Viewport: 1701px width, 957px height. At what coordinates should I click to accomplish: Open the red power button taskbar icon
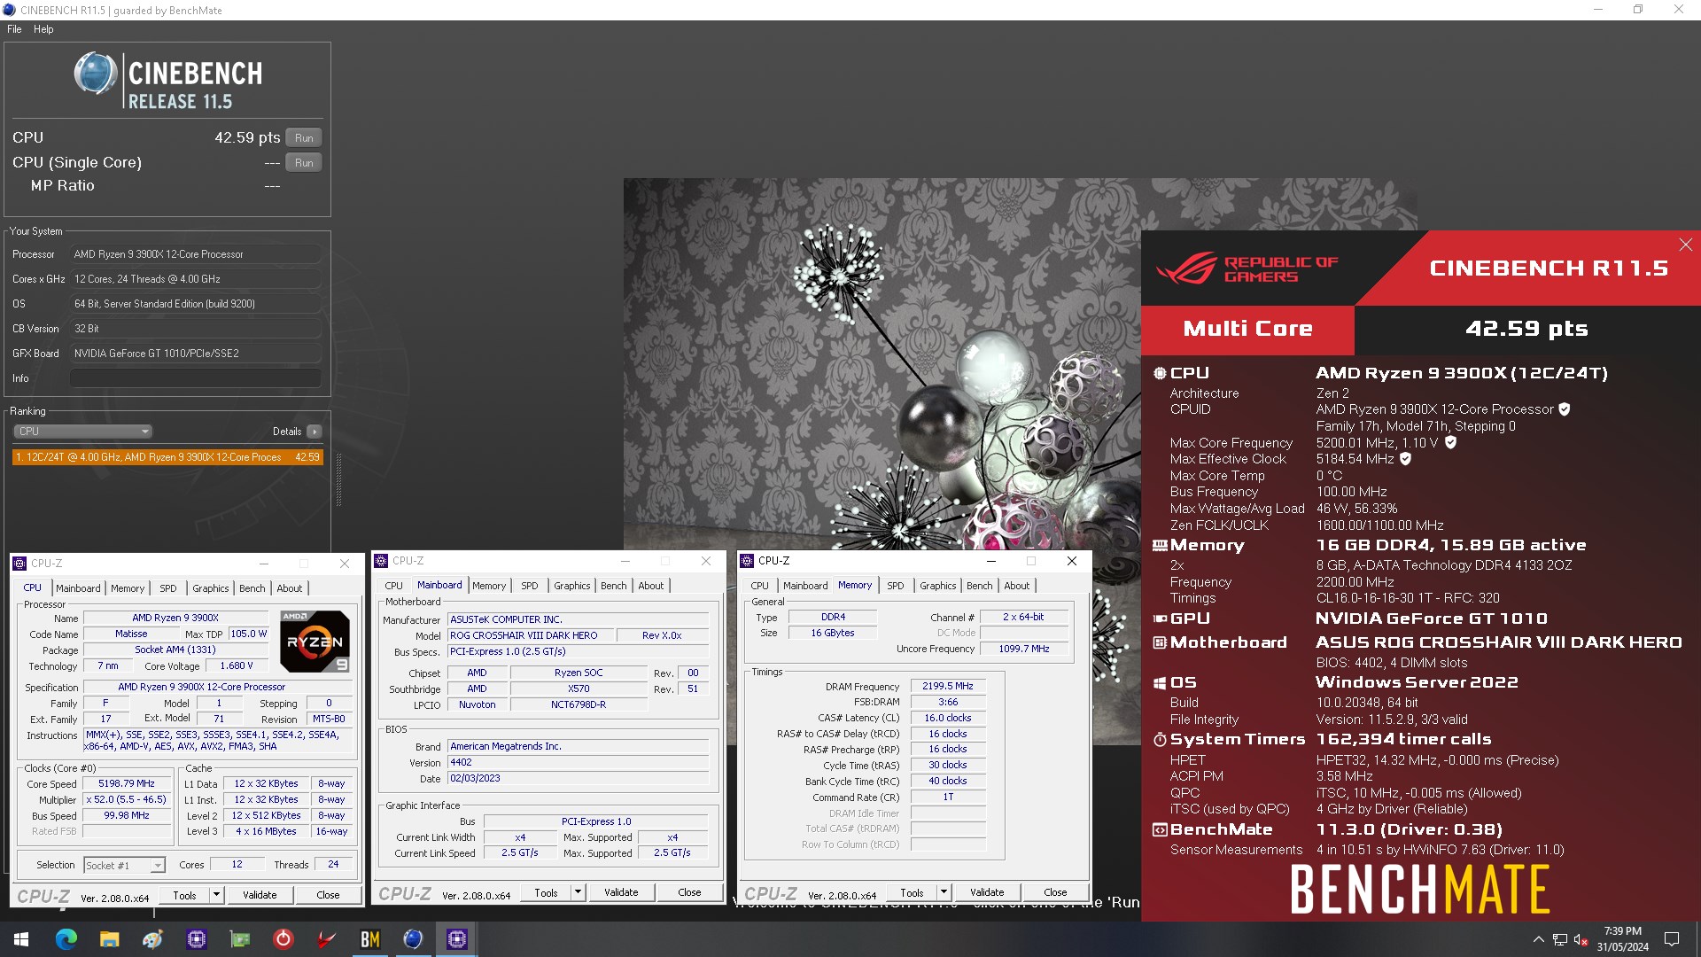[283, 939]
